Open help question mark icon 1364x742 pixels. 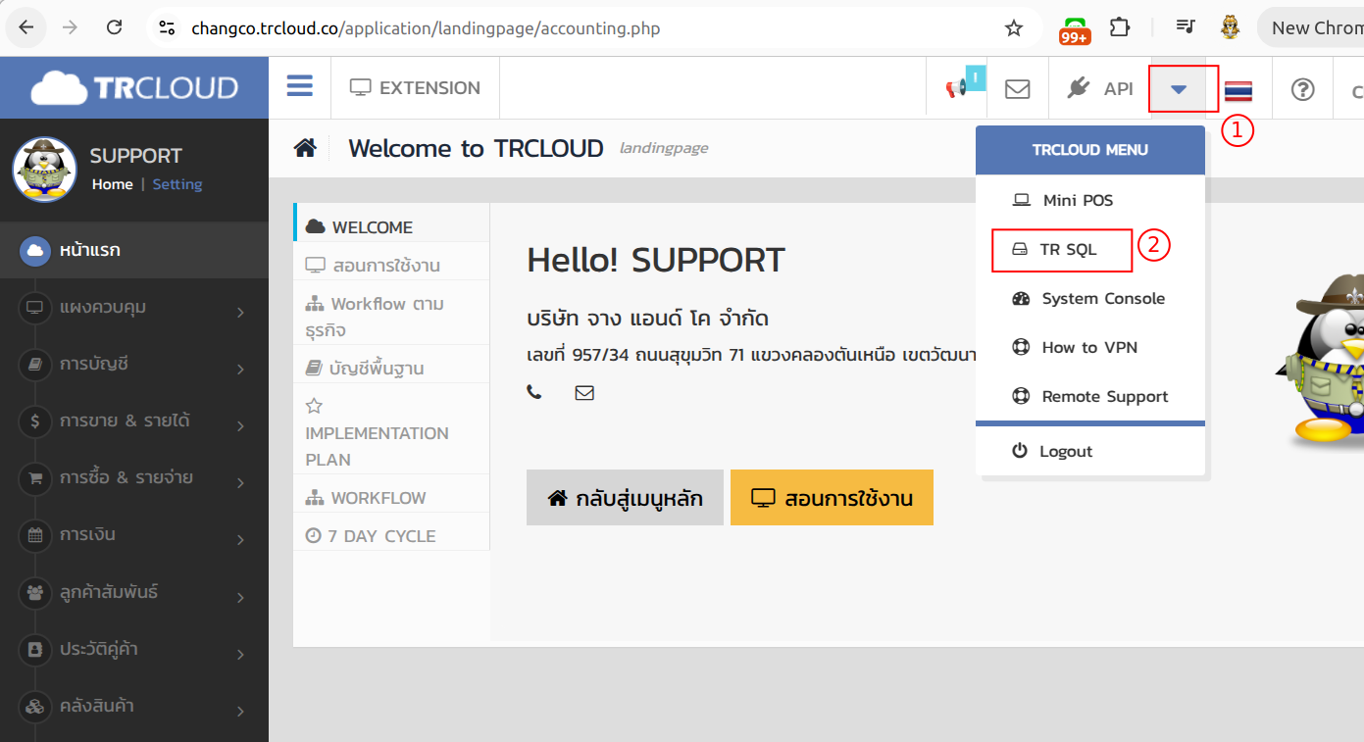click(1302, 89)
